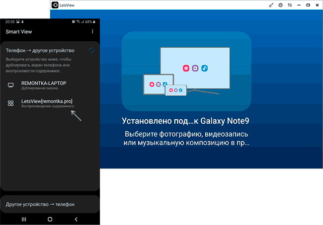
Task: Click the LetsView logo in title bar
Action: 55,5
